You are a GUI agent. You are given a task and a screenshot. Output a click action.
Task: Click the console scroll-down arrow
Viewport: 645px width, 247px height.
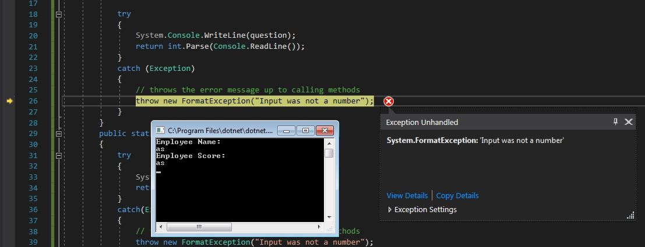click(329, 217)
